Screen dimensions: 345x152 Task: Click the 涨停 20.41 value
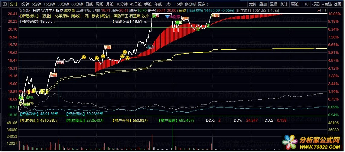point(120,10)
